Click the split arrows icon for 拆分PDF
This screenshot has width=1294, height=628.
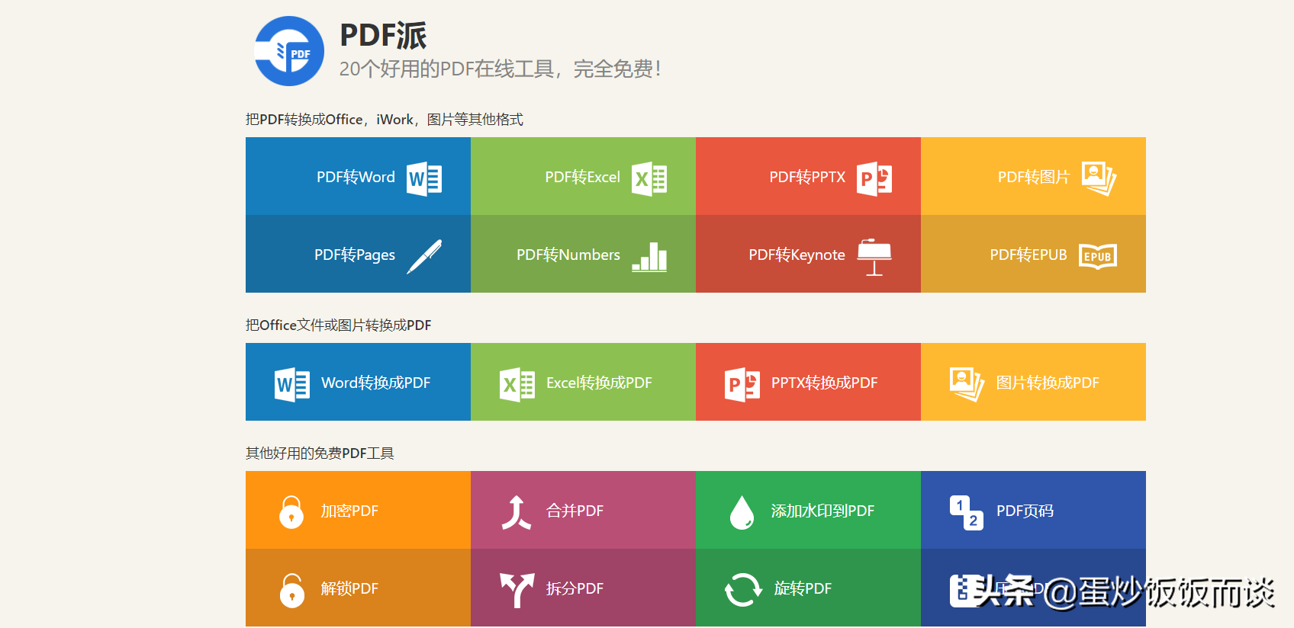click(x=517, y=590)
